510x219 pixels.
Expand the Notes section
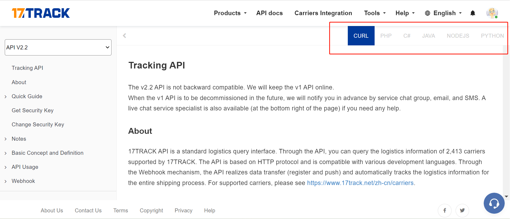pyautogui.click(x=19, y=139)
